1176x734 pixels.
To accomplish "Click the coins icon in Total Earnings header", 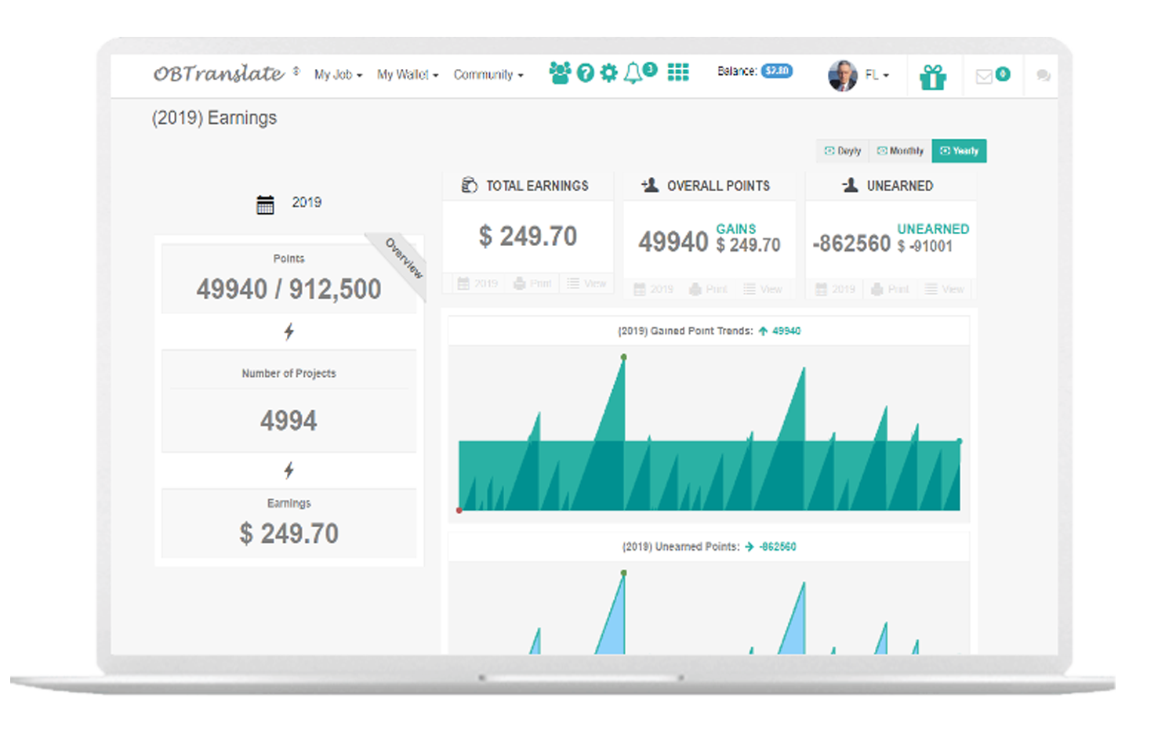I will 470,185.
